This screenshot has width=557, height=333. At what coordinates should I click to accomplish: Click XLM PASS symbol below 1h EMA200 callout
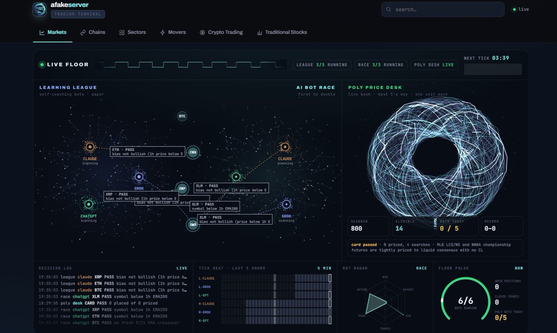click(215, 206)
